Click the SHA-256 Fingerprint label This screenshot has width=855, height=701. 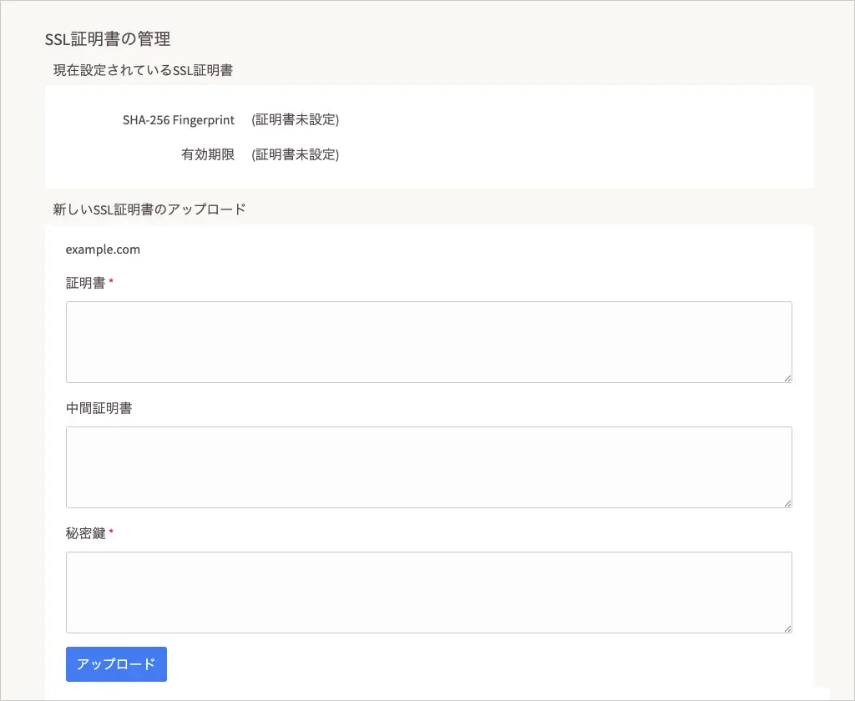(179, 120)
